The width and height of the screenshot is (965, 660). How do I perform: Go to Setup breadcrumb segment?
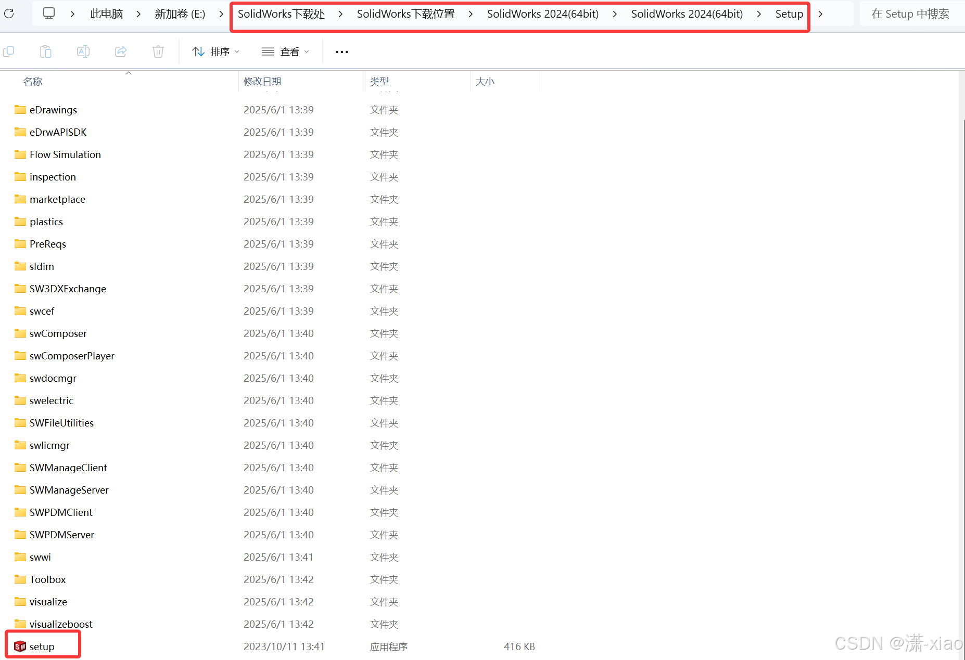[789, 14]
